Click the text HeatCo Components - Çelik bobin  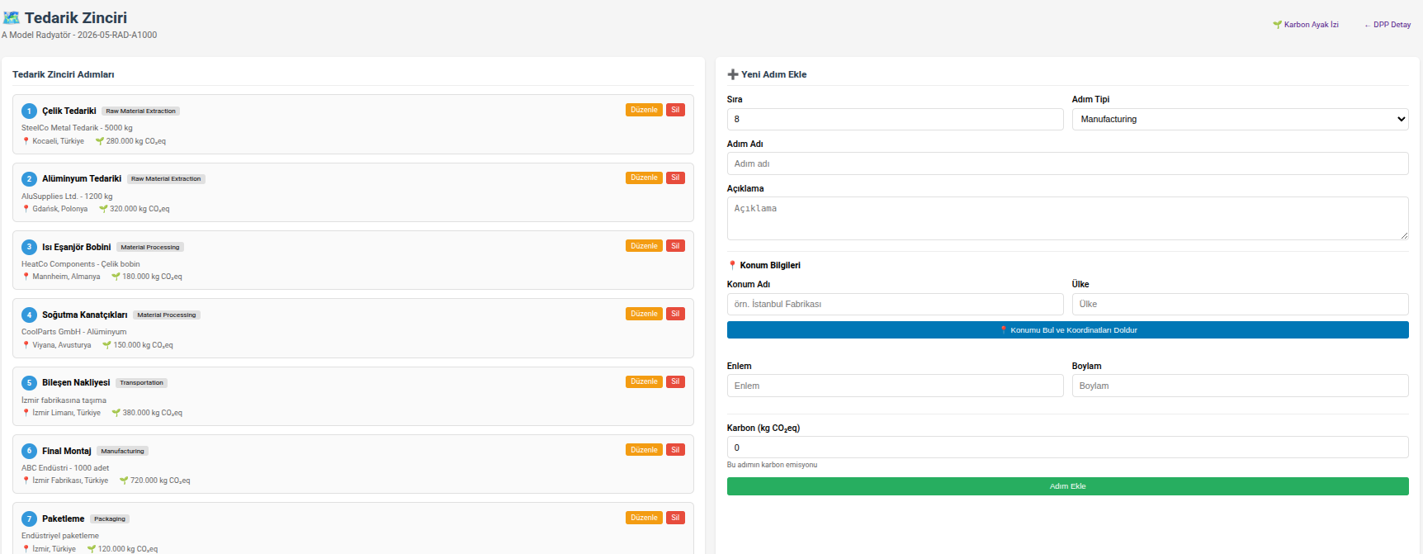click(x=81, y=264)
